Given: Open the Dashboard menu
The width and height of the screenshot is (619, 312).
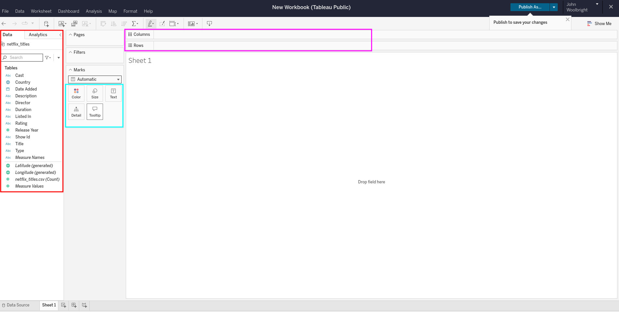Looking at the screenshot, I should 69,11.
